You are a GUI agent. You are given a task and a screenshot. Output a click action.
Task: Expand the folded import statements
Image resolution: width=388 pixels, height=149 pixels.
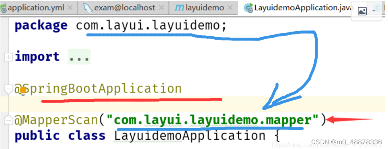coord(9,57)
